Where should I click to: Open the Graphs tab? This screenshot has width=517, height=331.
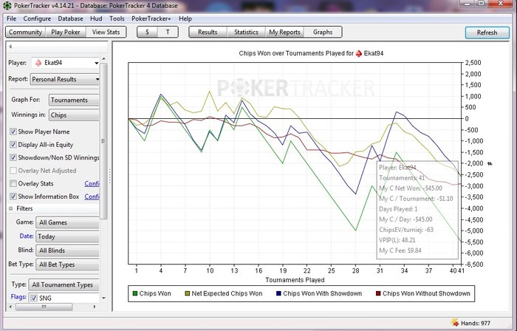point(323,32)
